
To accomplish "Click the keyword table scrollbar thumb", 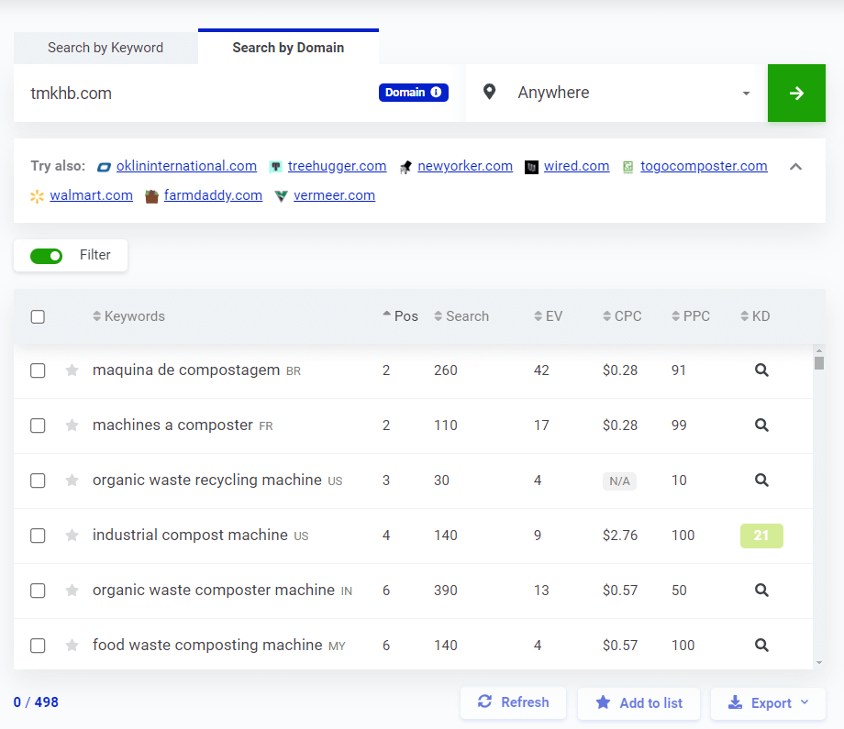I will coord(819,362).
